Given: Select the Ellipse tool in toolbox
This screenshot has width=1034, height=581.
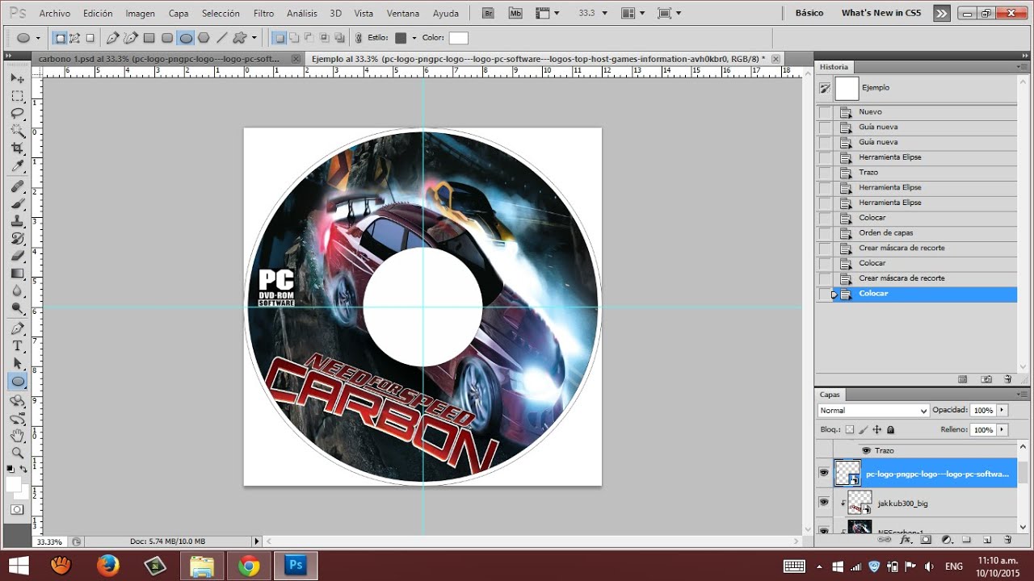Looking at the screenshot, I should tap(17, 382).
